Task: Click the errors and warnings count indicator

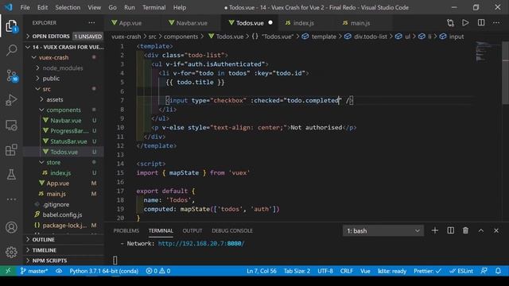Action: (x=158, y=271)
